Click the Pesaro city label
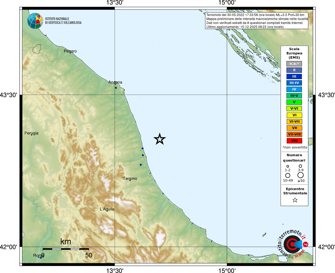Viewport: 335px width, 273px height. tap(70, 51)
